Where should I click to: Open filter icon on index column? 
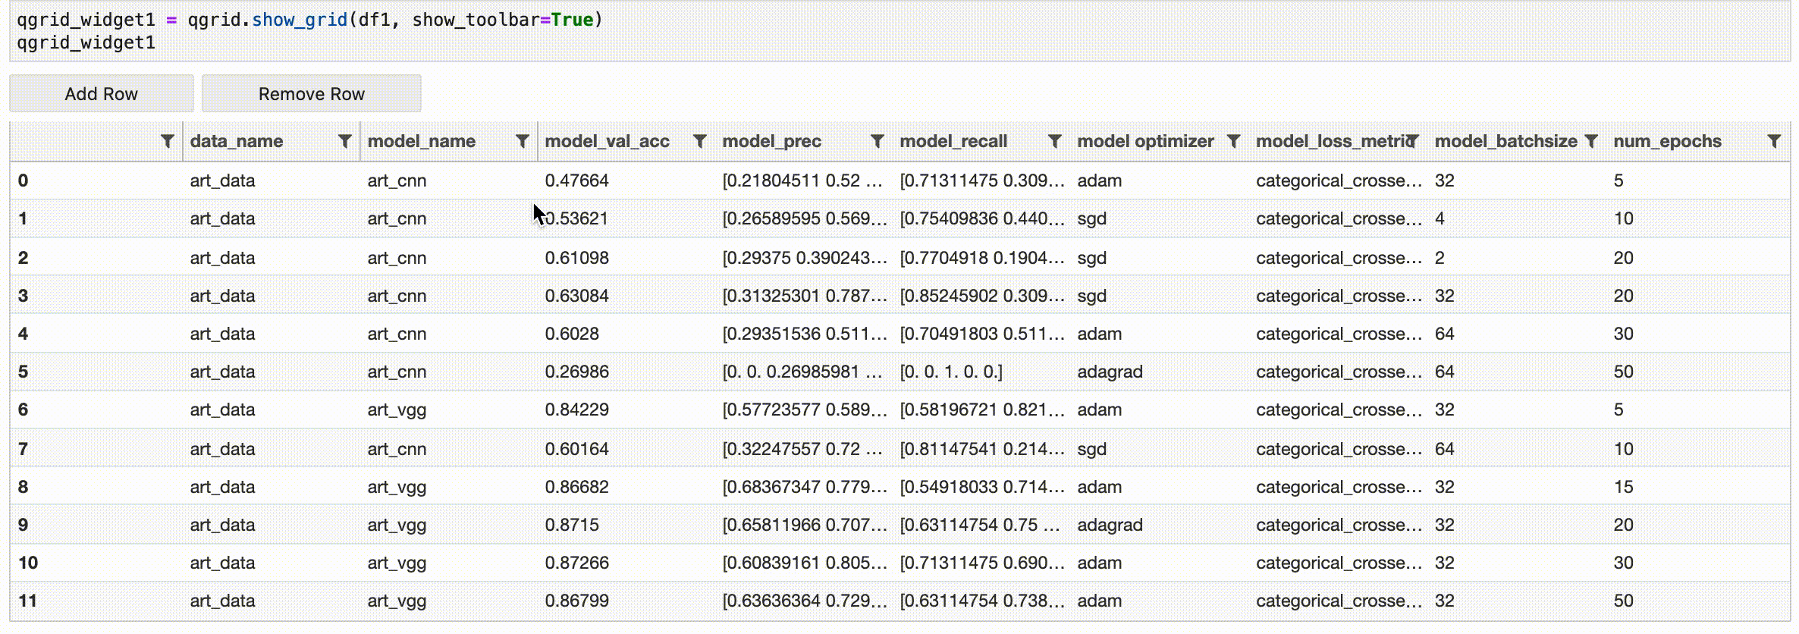click(167, 141)
